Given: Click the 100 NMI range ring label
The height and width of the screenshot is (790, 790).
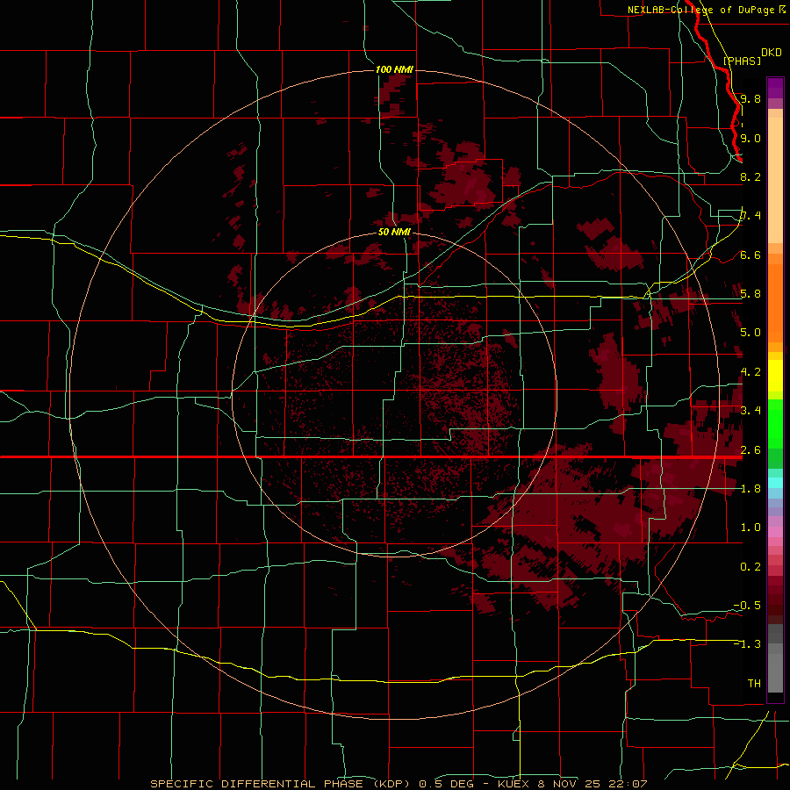Looking at the screenshot, I should point(394,69).
